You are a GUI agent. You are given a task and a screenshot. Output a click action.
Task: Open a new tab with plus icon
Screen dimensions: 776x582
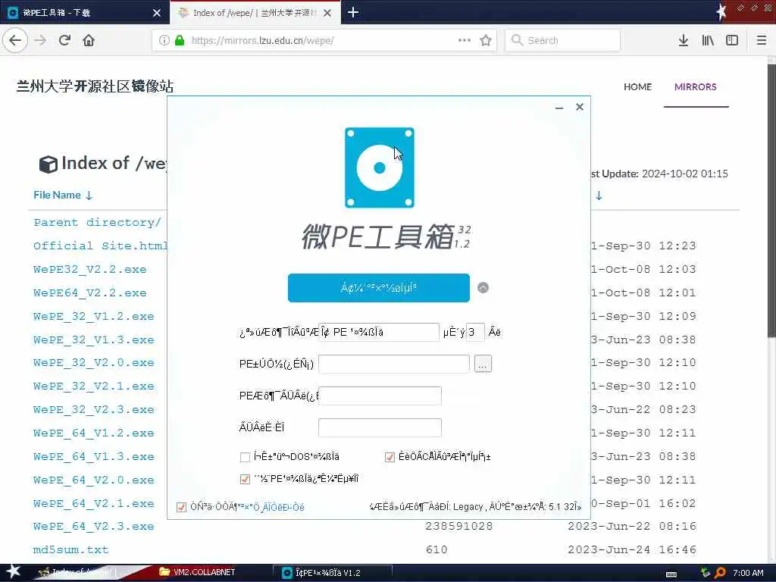pyautogui.click(x=353, y=12)
